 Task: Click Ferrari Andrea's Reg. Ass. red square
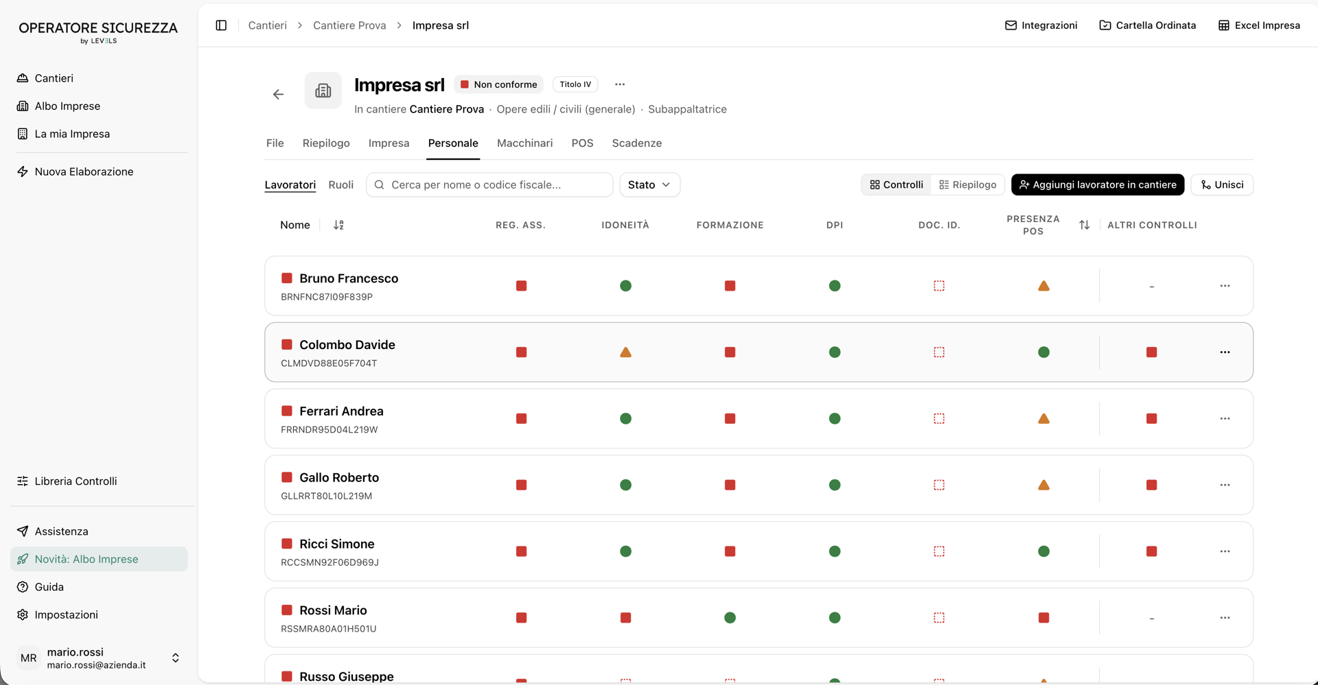(x=521, y=419)
